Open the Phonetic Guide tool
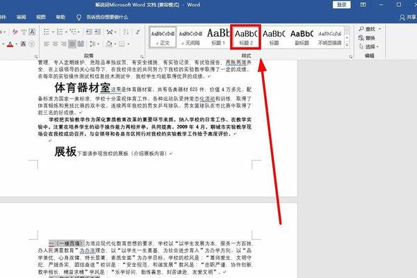417x278 pixels. 24,32
